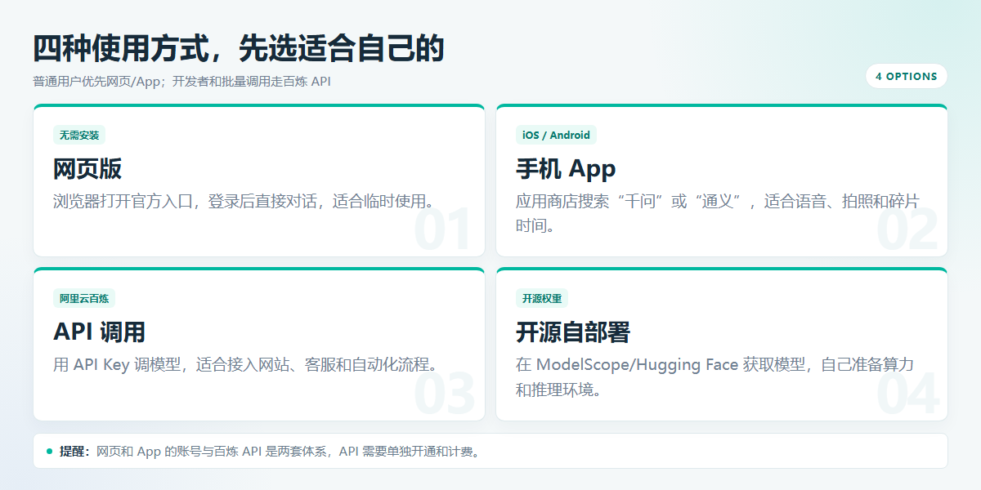Select the "开源权重" tag
This screenshot has height=490, width=981.
(x=541, y=298)
